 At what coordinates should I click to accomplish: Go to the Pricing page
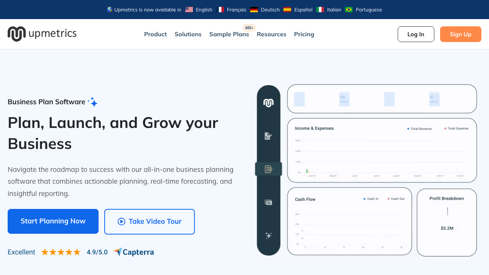point(304,34)
